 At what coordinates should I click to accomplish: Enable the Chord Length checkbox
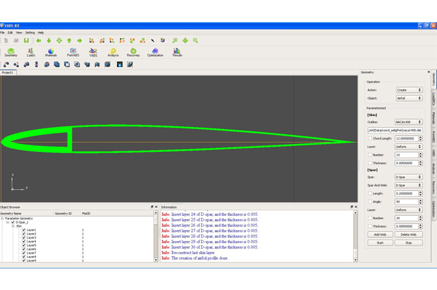click(370, 138)
